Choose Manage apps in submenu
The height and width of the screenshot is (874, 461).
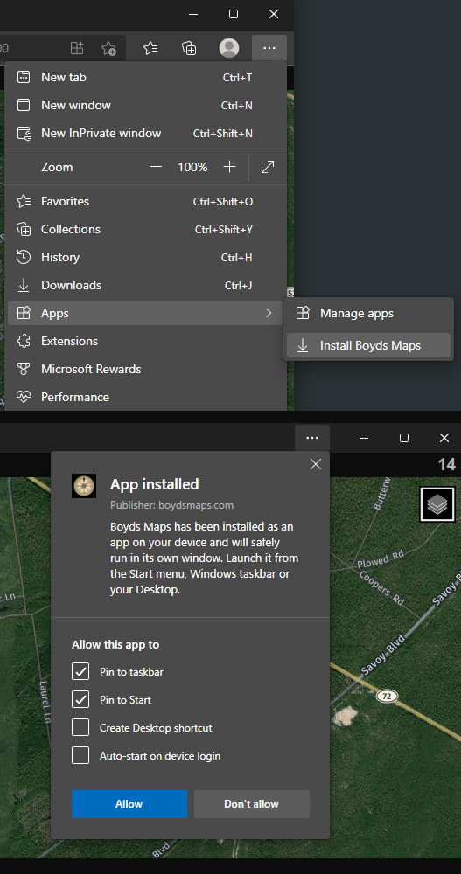368,313
